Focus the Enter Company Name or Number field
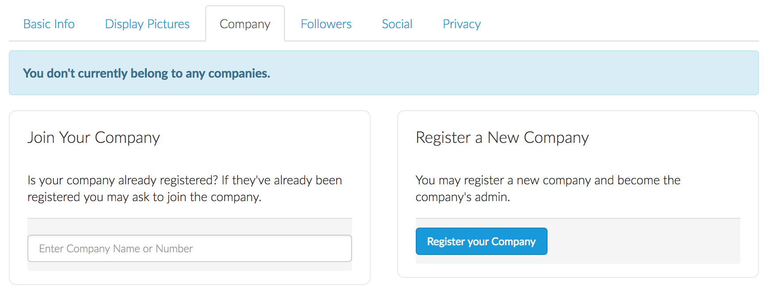 tap(189, 248)
